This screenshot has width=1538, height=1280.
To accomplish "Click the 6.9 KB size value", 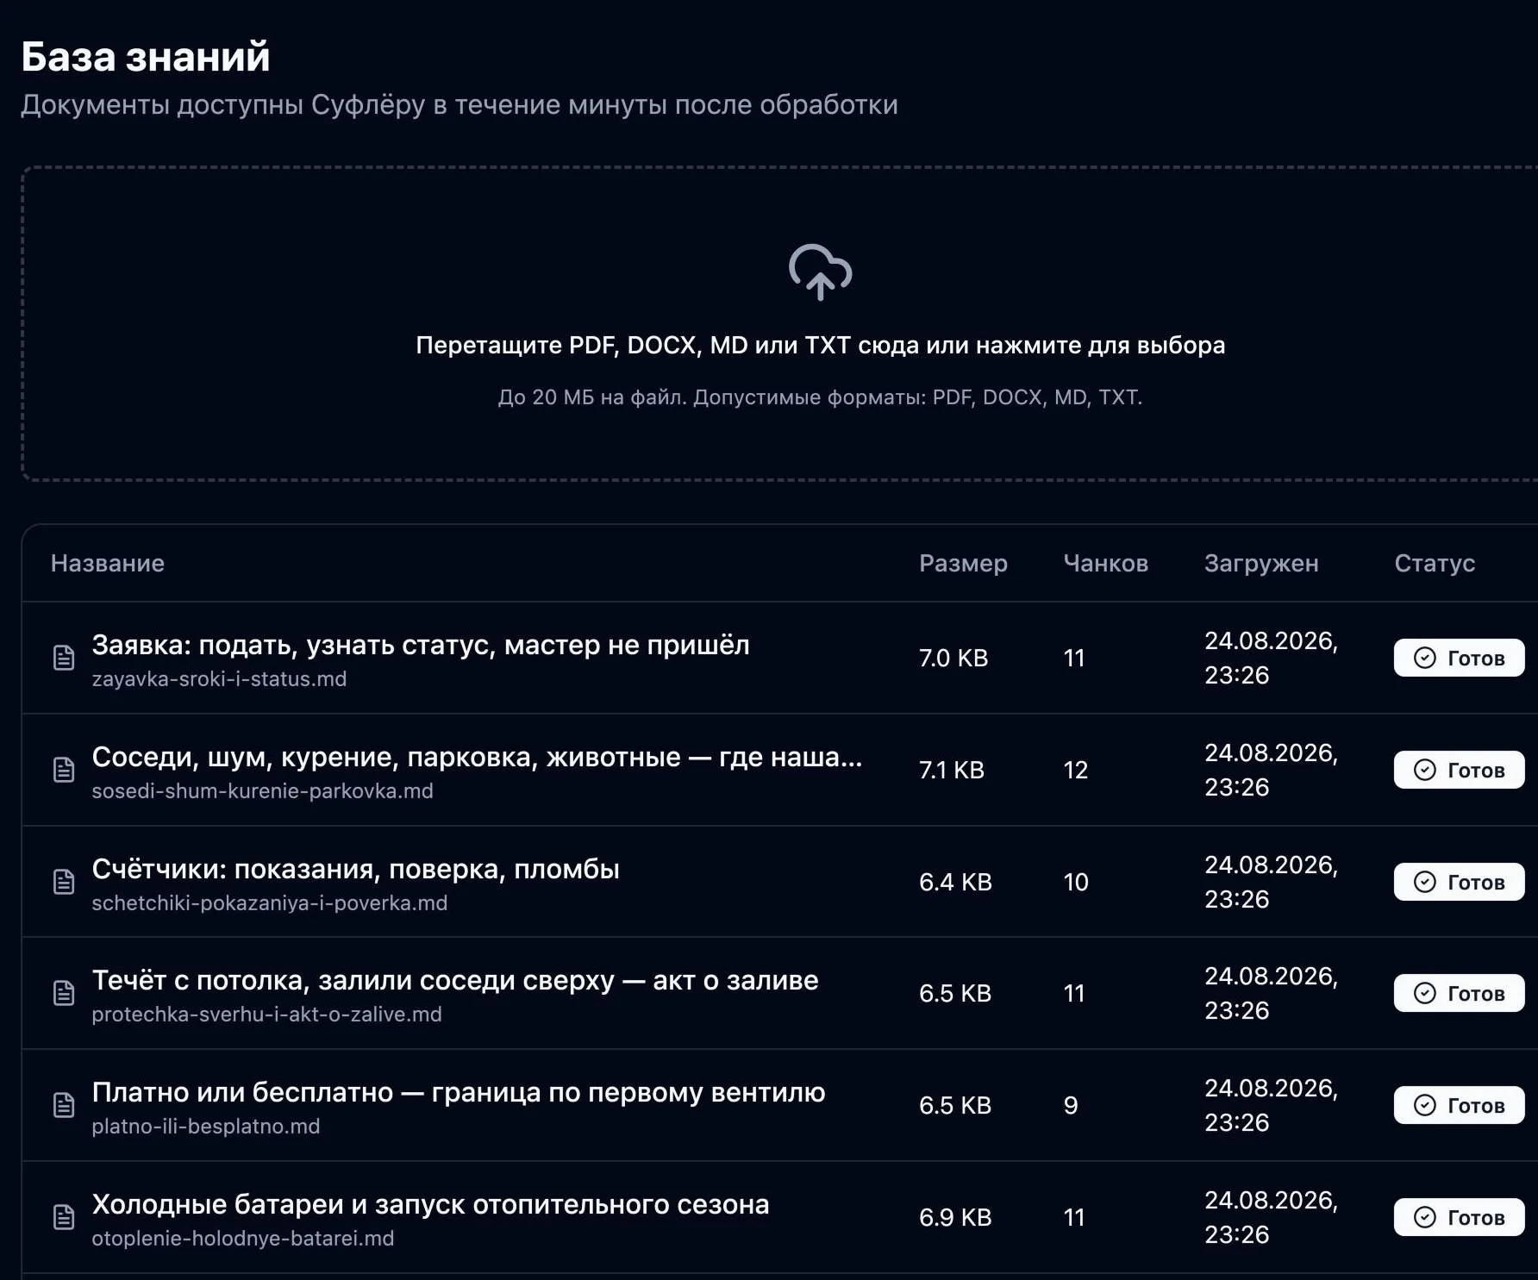I will tap(955, 1217).
